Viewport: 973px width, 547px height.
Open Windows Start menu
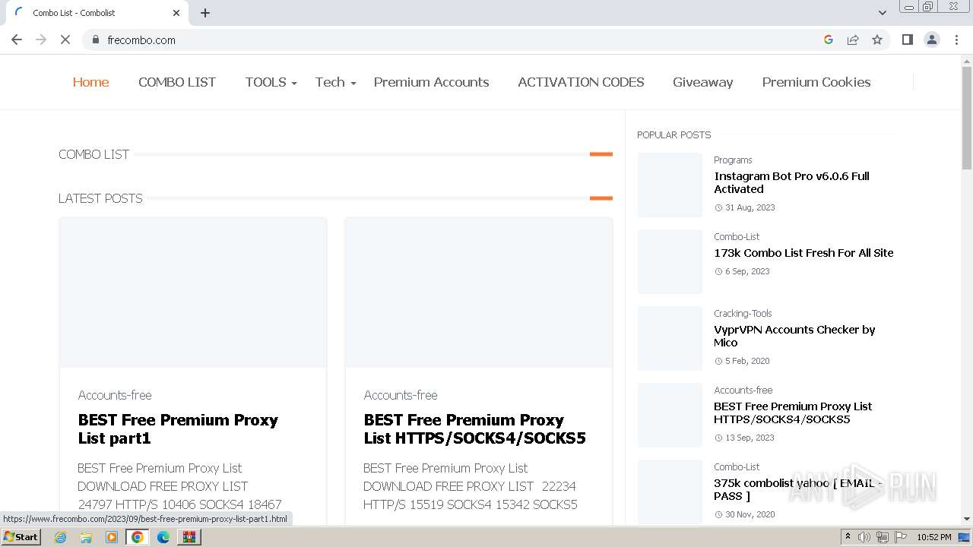21,537
